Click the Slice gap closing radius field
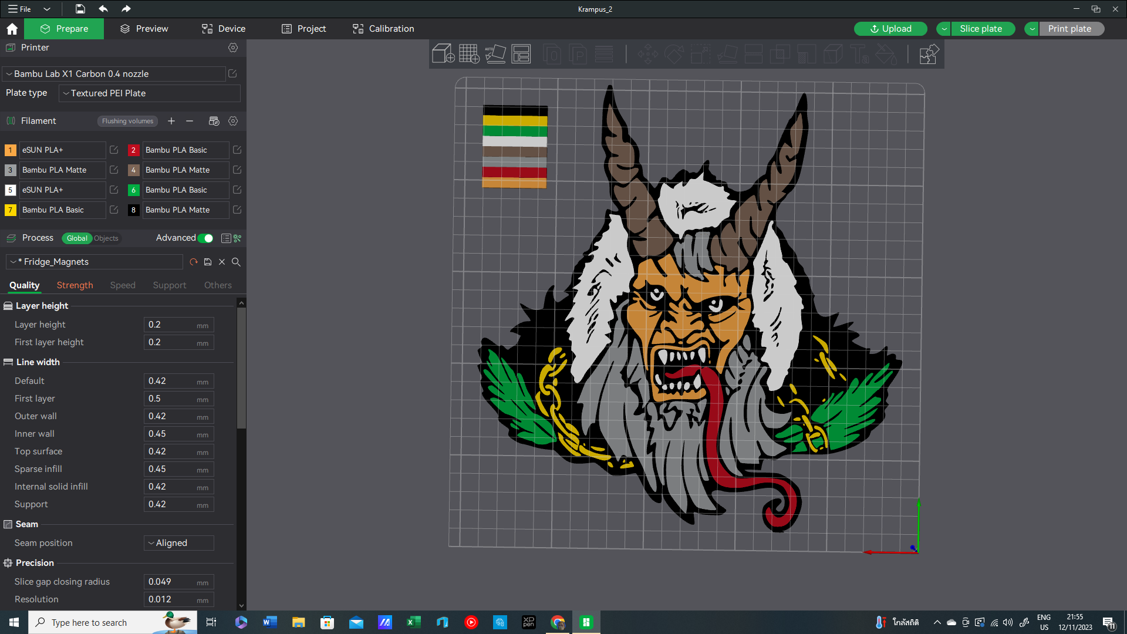The width and height of the screenshot is (1127, 634). pos(179,582)
